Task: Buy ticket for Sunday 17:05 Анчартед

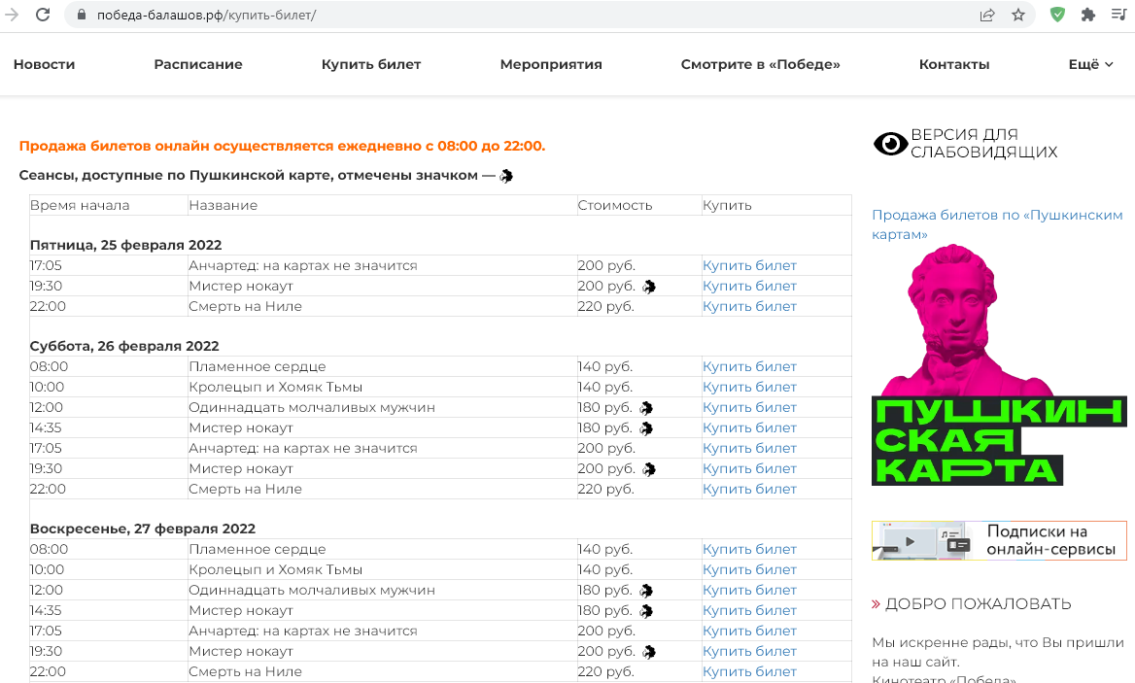Action: coord(749,631)
